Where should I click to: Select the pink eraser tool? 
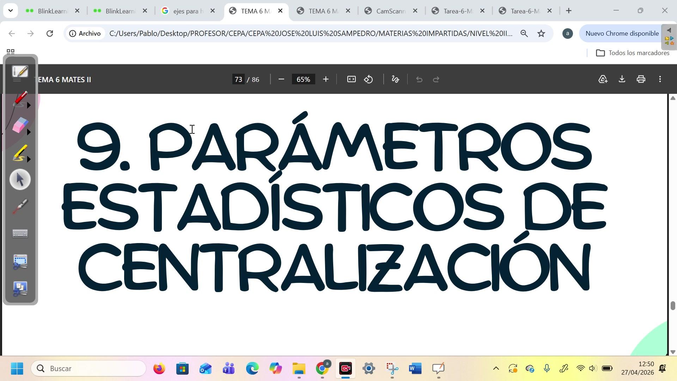click(x=19, y=125)
